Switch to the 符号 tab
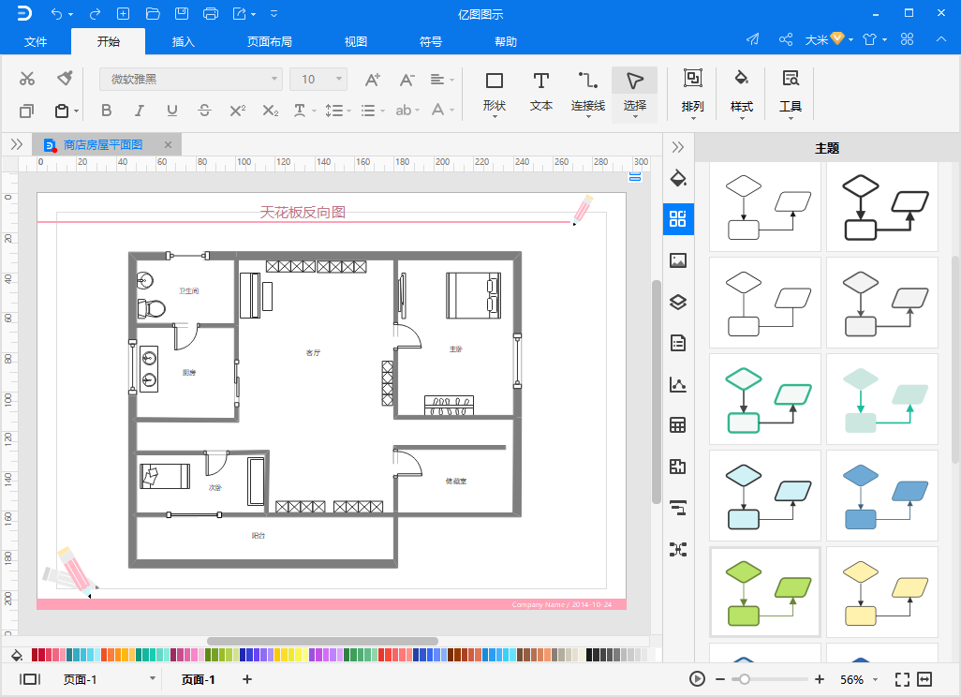Screen dimensions: 961x697 coord(430,41)
